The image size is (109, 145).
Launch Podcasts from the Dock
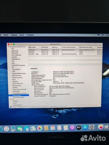72,128
